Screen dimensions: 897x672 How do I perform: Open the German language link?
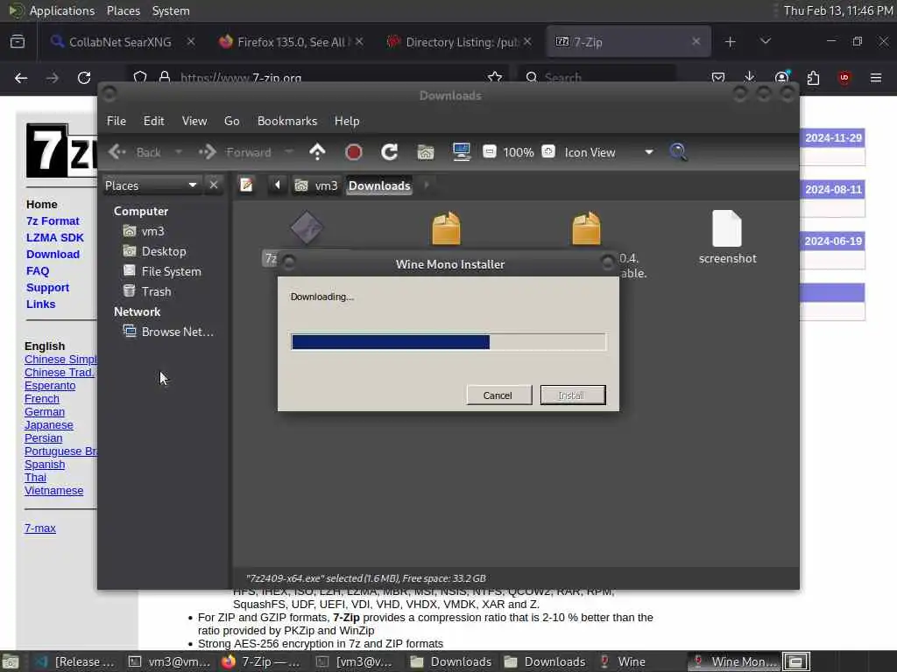click(45, 412)
